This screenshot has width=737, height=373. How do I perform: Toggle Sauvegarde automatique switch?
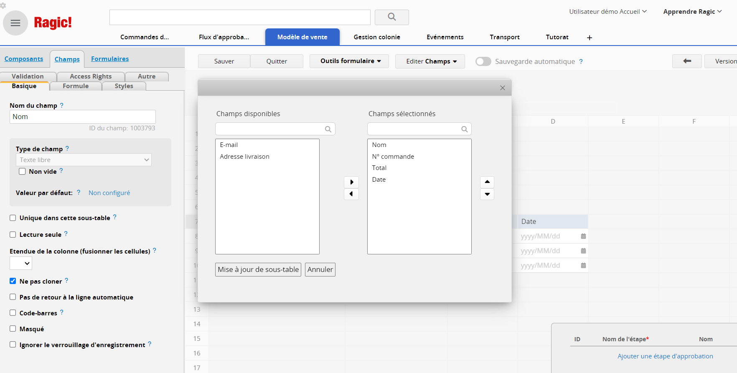point(483,61)
